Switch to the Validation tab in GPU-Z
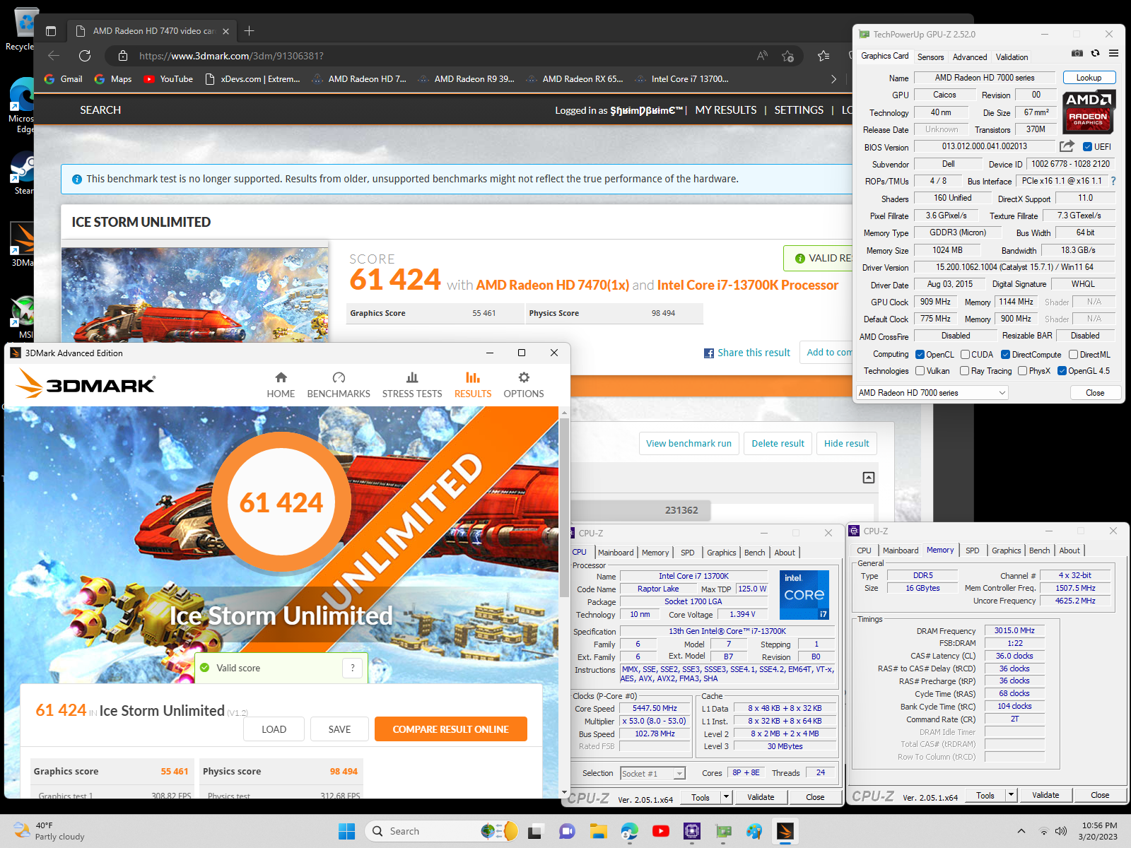The width and height of the screenshot is (1131, 848). click(1012, 57)
